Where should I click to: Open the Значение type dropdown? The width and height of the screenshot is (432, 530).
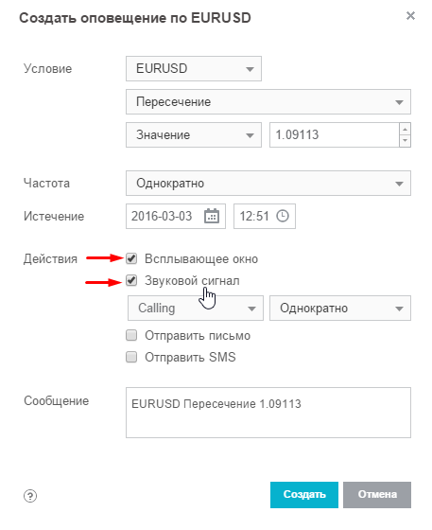(194, 134)
